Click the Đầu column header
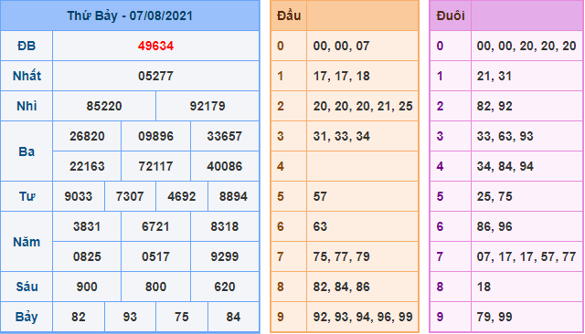Image resolution: width=585 pixels, height=334 pixels. [289, 16]
